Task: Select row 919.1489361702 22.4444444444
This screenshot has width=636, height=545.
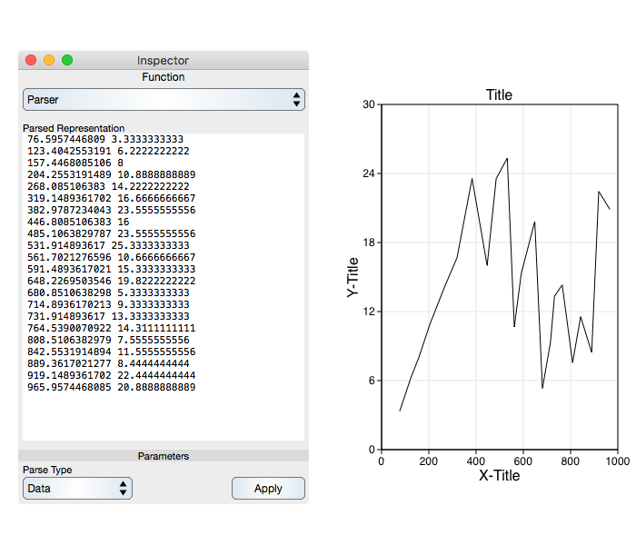Action: click(112, 375)
